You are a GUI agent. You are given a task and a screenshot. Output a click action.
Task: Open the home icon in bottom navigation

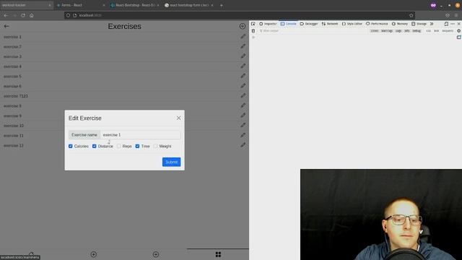(x=31, y=253)
